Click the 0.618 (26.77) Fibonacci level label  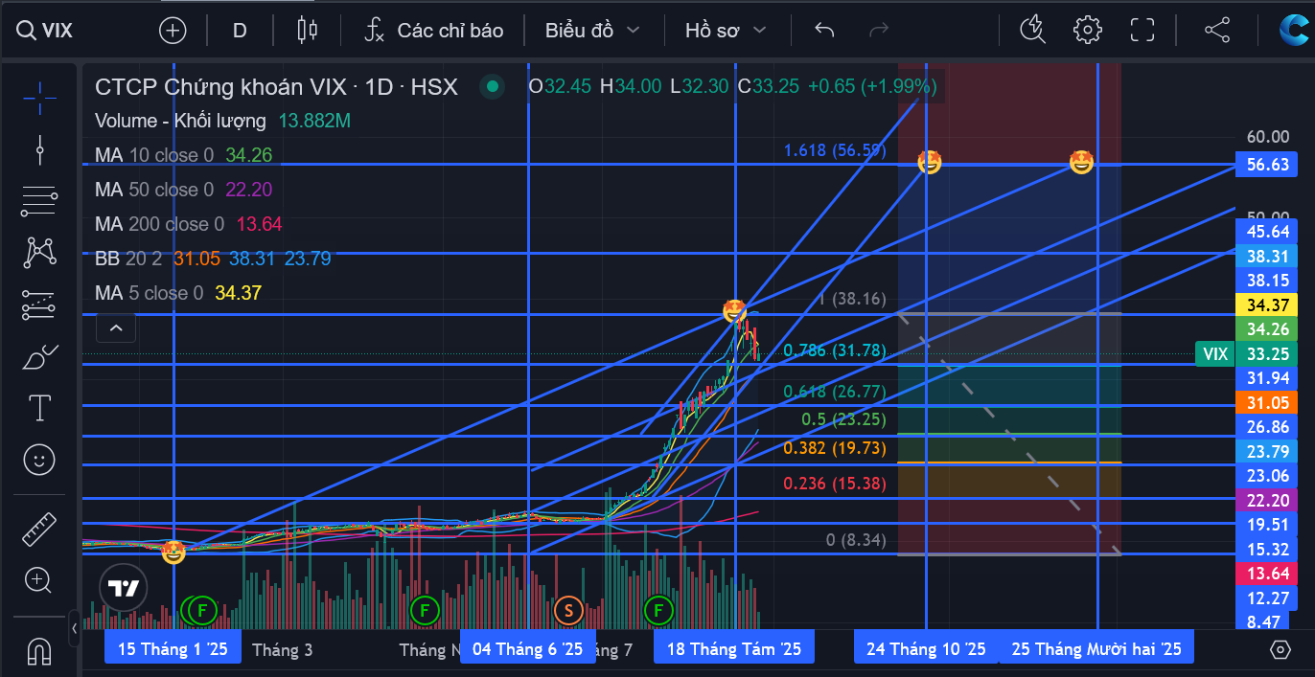(x=835, y=391)
